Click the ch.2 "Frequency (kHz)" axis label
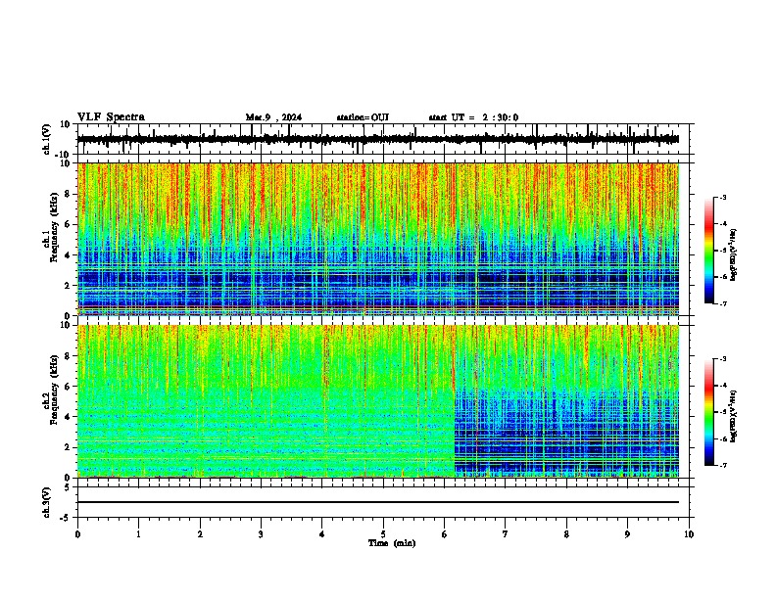 coord(54,389)
